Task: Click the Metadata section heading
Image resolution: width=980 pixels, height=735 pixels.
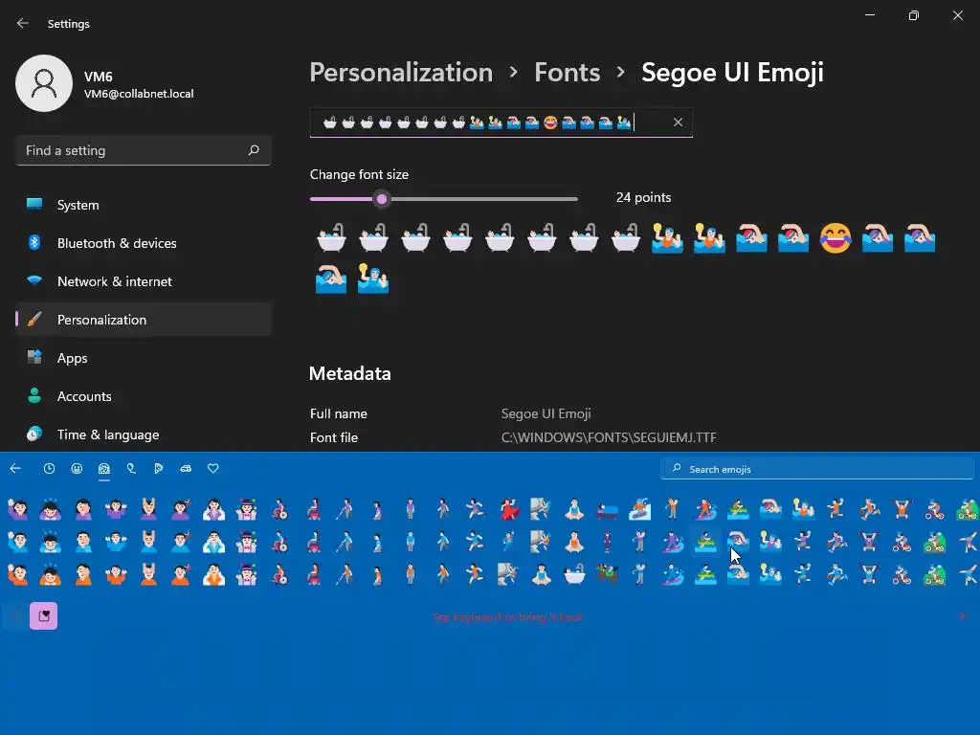Action: point(349,374)
